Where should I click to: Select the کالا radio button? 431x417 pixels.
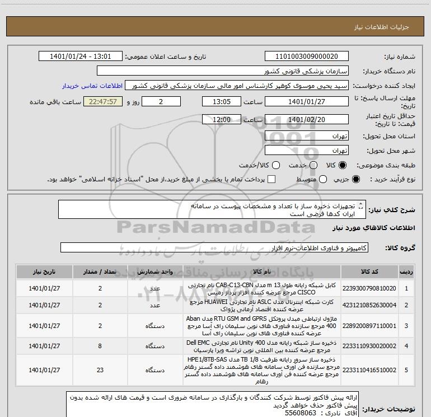343,165
